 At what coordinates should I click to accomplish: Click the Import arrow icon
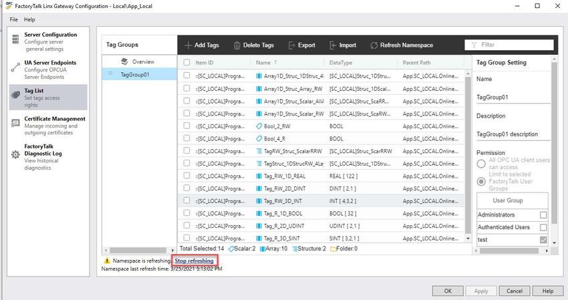pyautogui.click(x=333, y=45)
